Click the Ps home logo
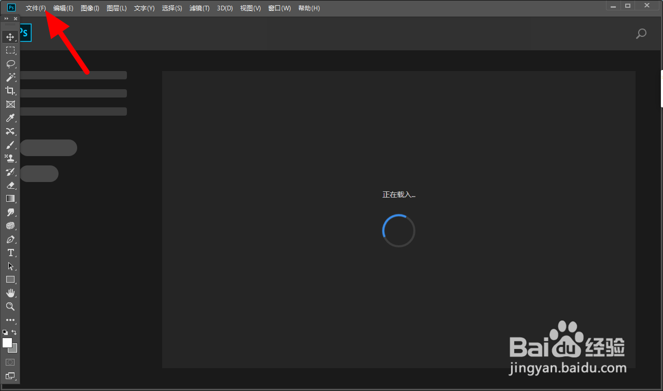The width and height of the screenshot is (663, 391). point(25,33)
